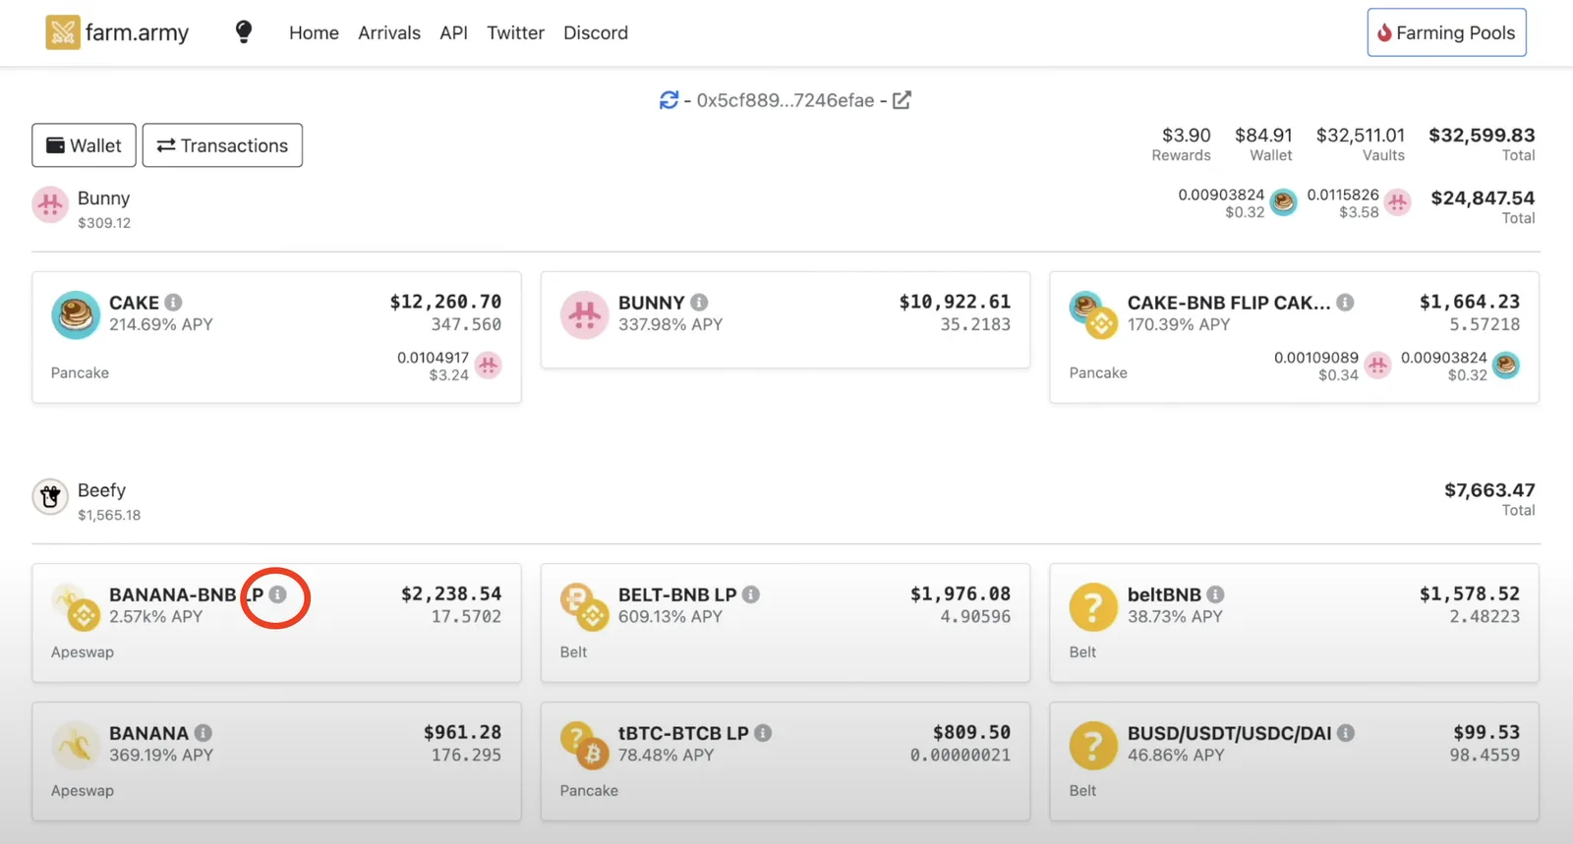Select the BUSD/USDT/USDC/DAI value $99.53
The height and width of the screenshot is (844, 1573).
point(1486,732)
